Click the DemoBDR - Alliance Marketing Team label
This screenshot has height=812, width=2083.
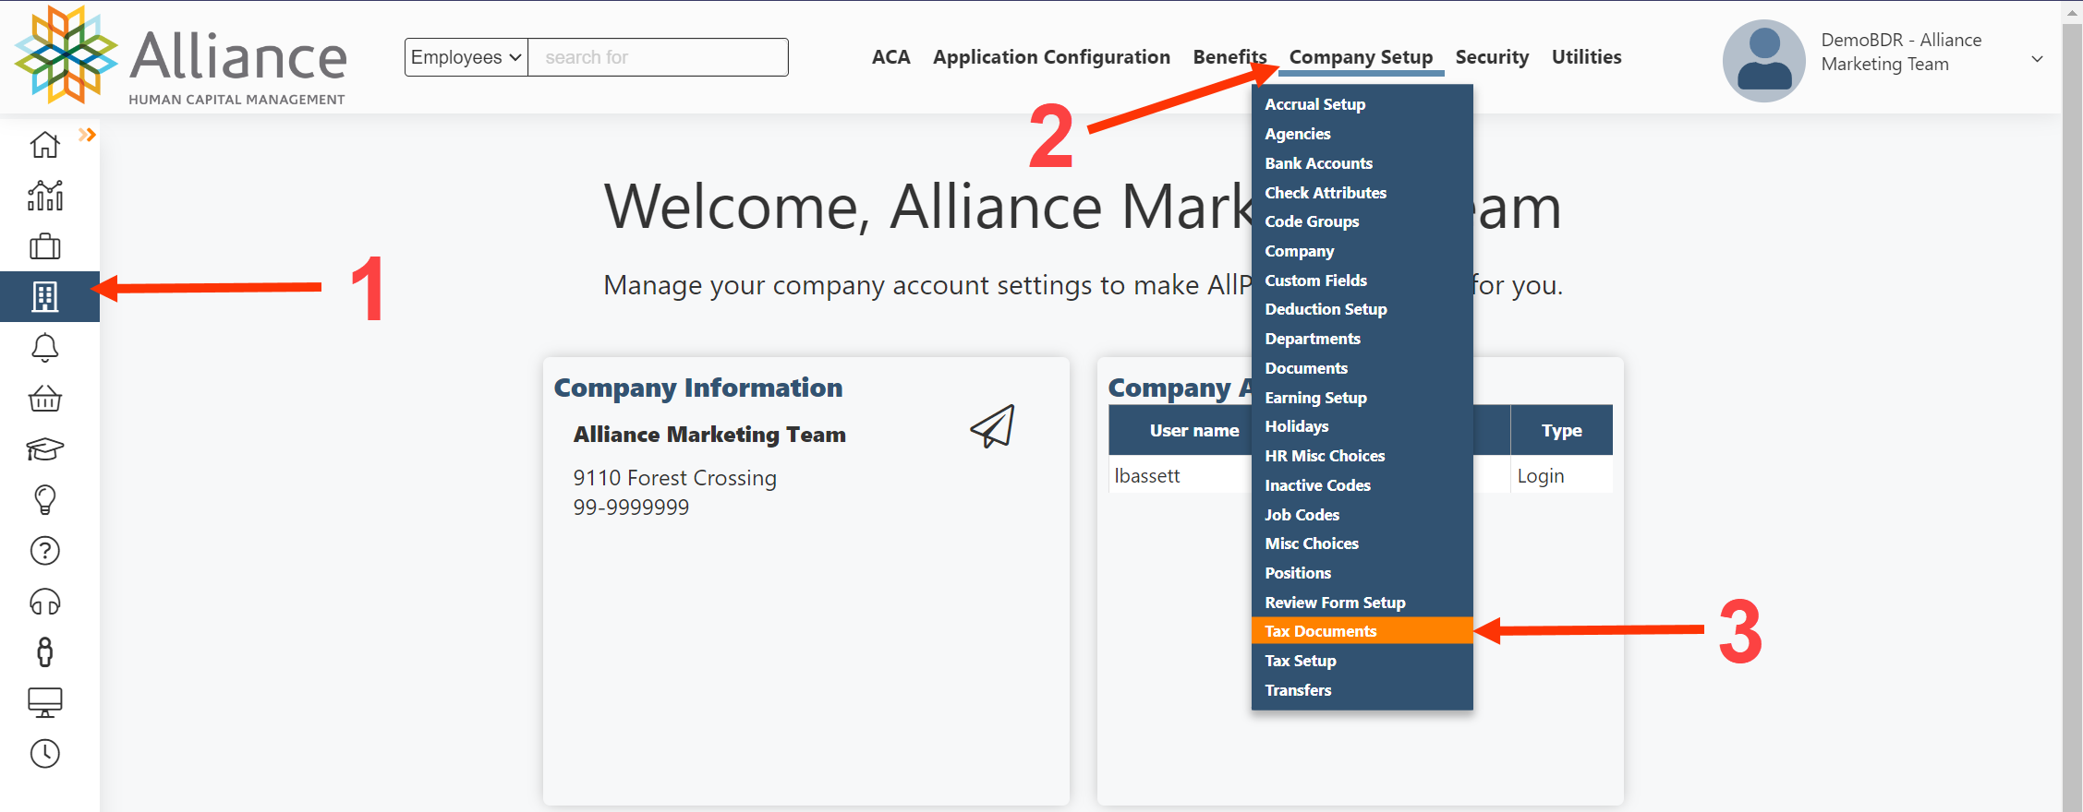pos(1901,52)
